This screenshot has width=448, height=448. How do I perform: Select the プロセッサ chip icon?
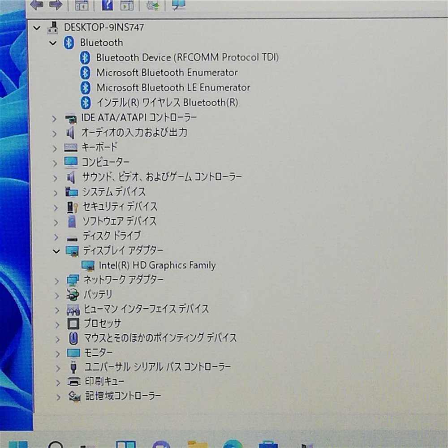click(73, 324)
